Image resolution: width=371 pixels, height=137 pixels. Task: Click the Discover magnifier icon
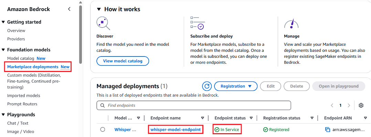click(103, 23)
